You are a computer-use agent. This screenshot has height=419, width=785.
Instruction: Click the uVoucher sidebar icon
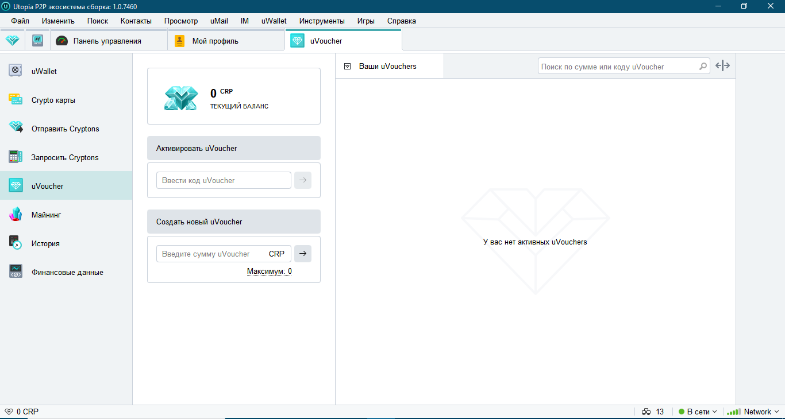coord(16,185)
